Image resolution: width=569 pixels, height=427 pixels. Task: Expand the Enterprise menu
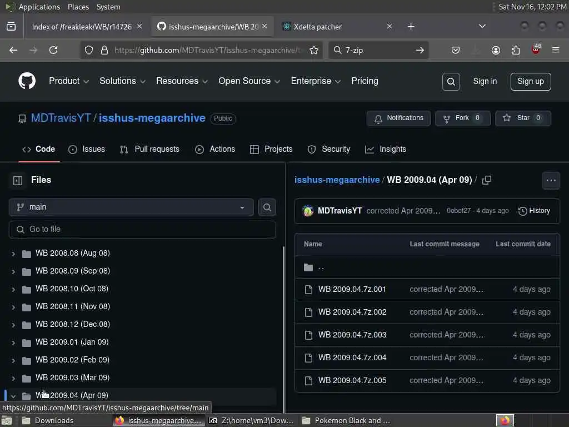(316, 81)
